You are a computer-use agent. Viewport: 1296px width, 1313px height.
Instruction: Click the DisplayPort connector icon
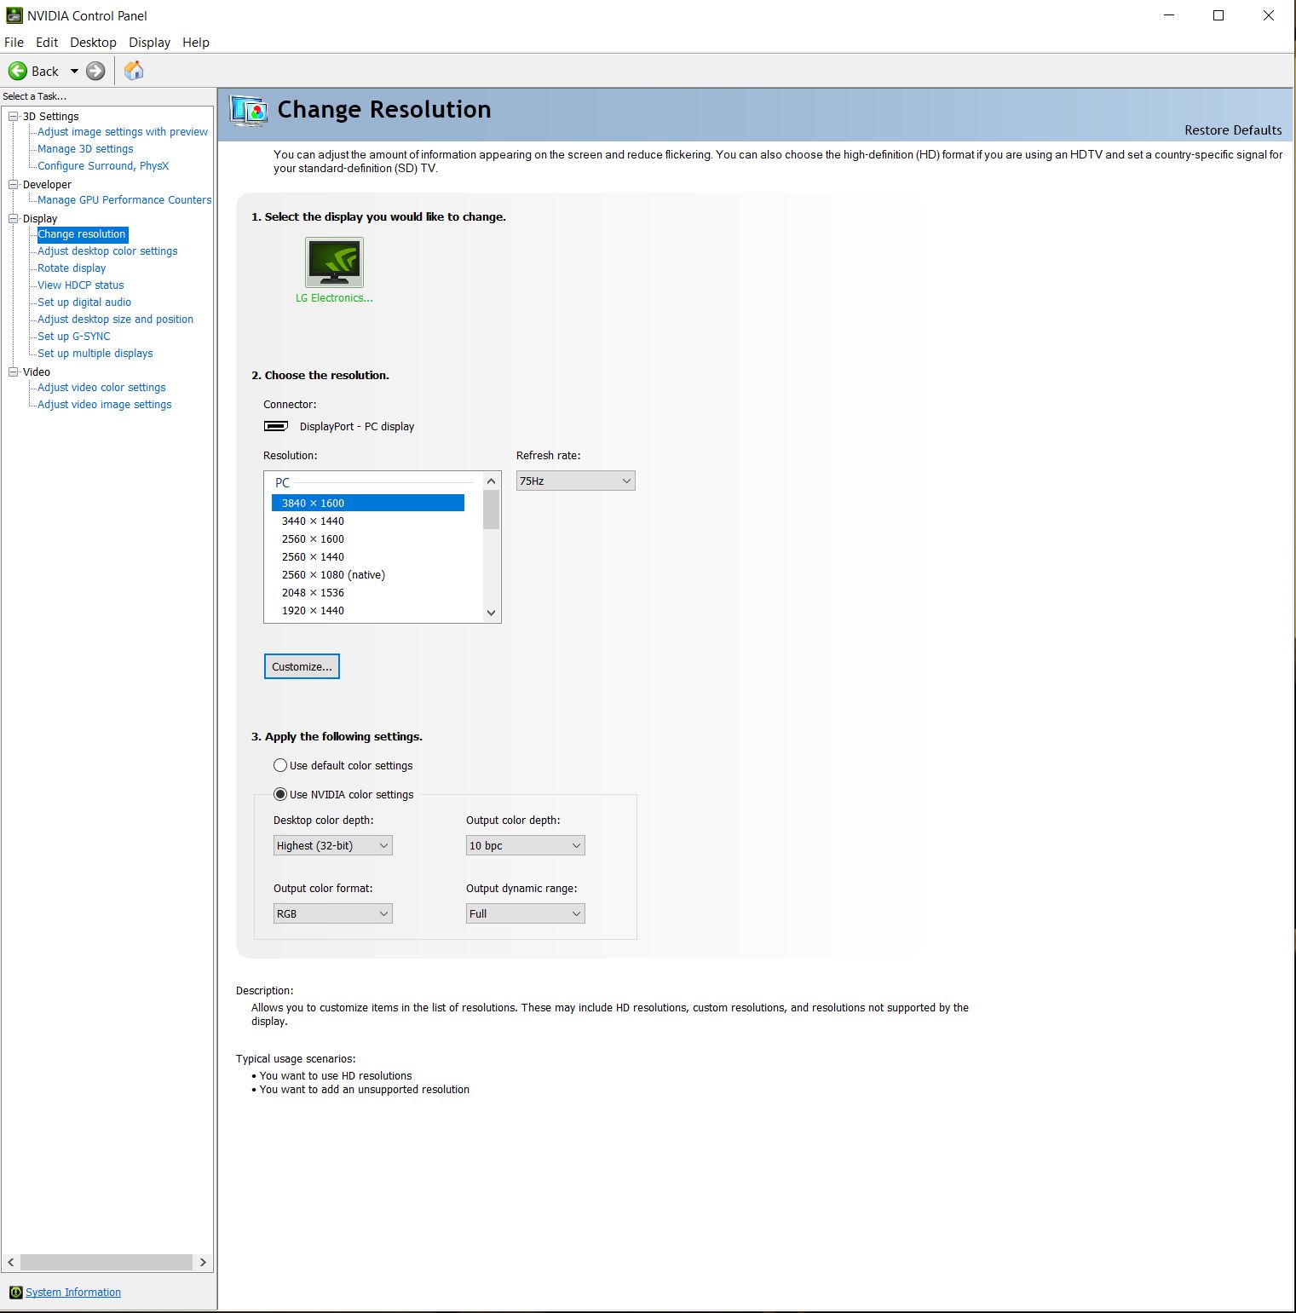pos(276,426)
